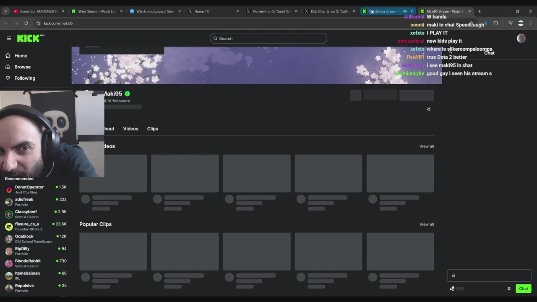Open the Kick sidebar hamburger menu

9,38
